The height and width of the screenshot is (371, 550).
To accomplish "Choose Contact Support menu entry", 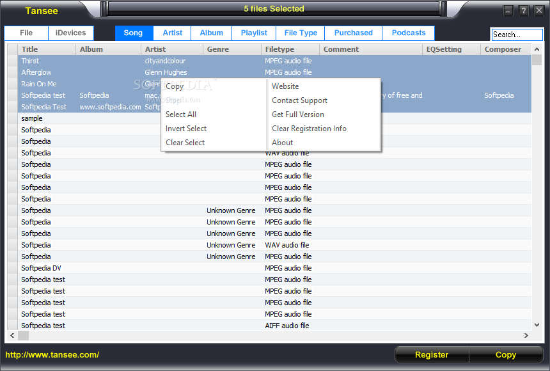I will 299,100.
